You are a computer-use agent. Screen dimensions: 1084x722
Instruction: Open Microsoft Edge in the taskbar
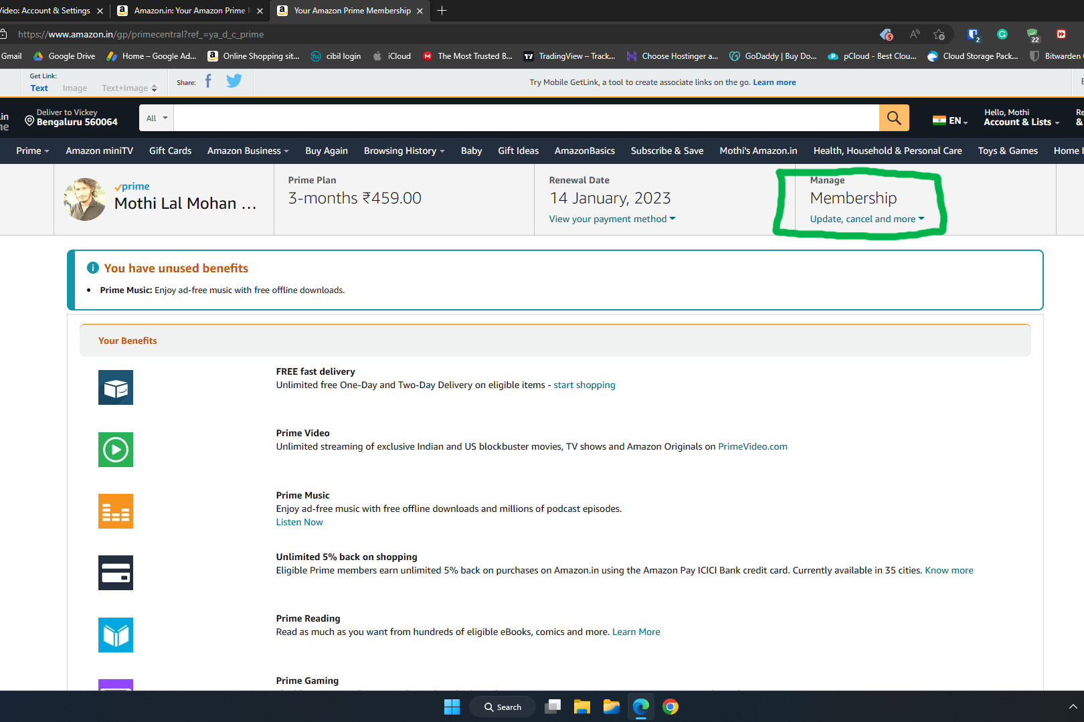point(641,707)
